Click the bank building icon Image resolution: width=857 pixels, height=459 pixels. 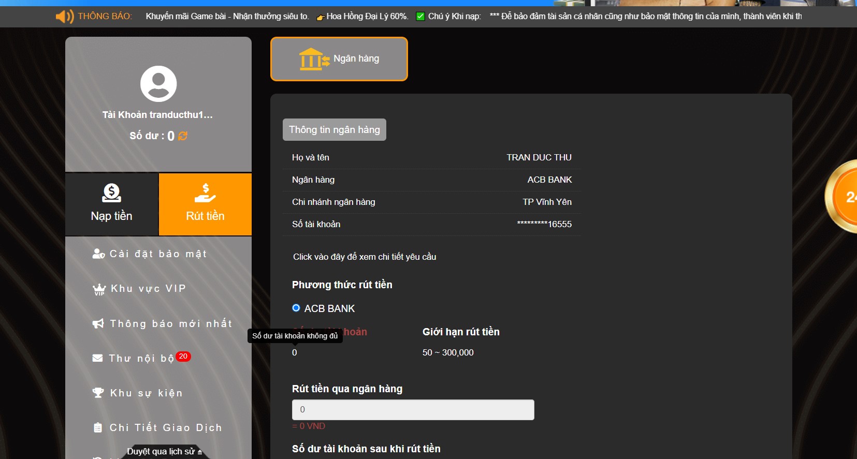tap(313, 59)
